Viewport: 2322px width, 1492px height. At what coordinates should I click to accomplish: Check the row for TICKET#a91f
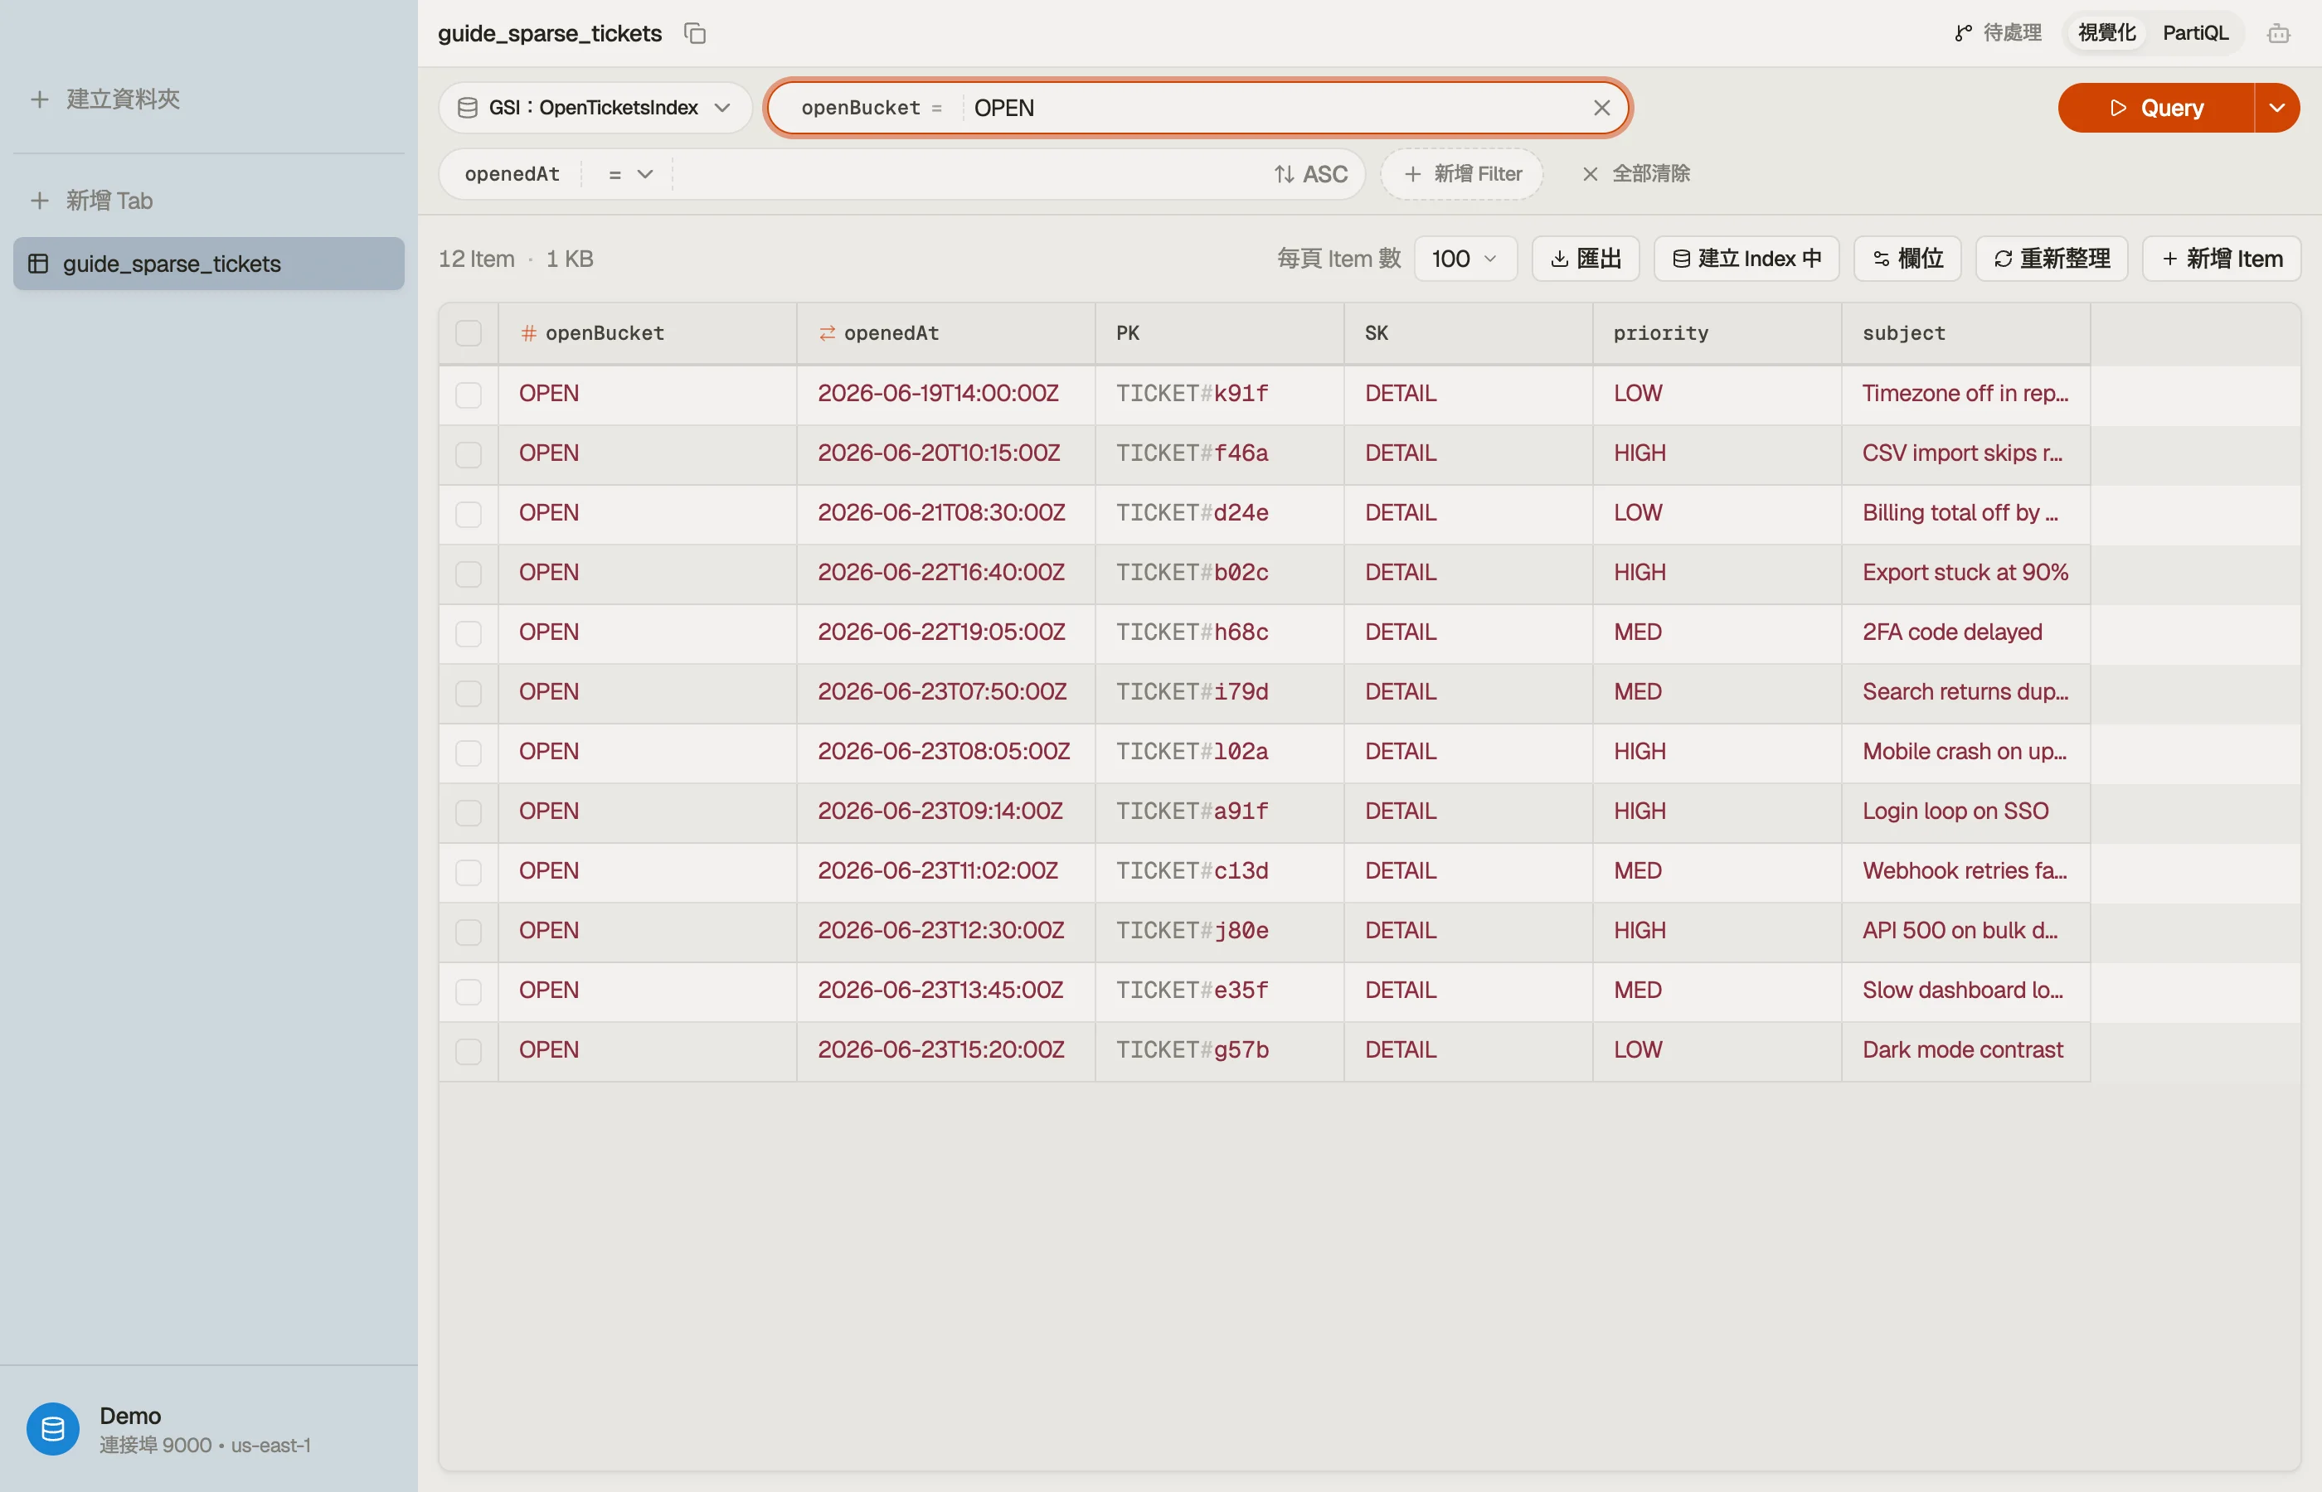coord(469,811)
